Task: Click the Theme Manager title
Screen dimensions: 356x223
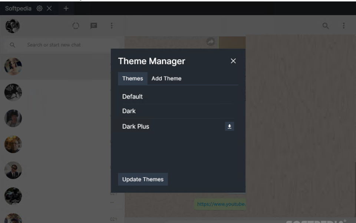Action: click(152, 61)
